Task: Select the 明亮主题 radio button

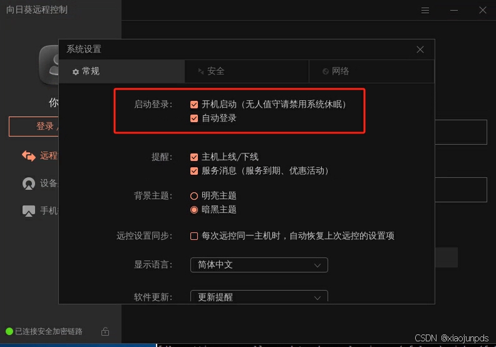Action: (194, 196)
